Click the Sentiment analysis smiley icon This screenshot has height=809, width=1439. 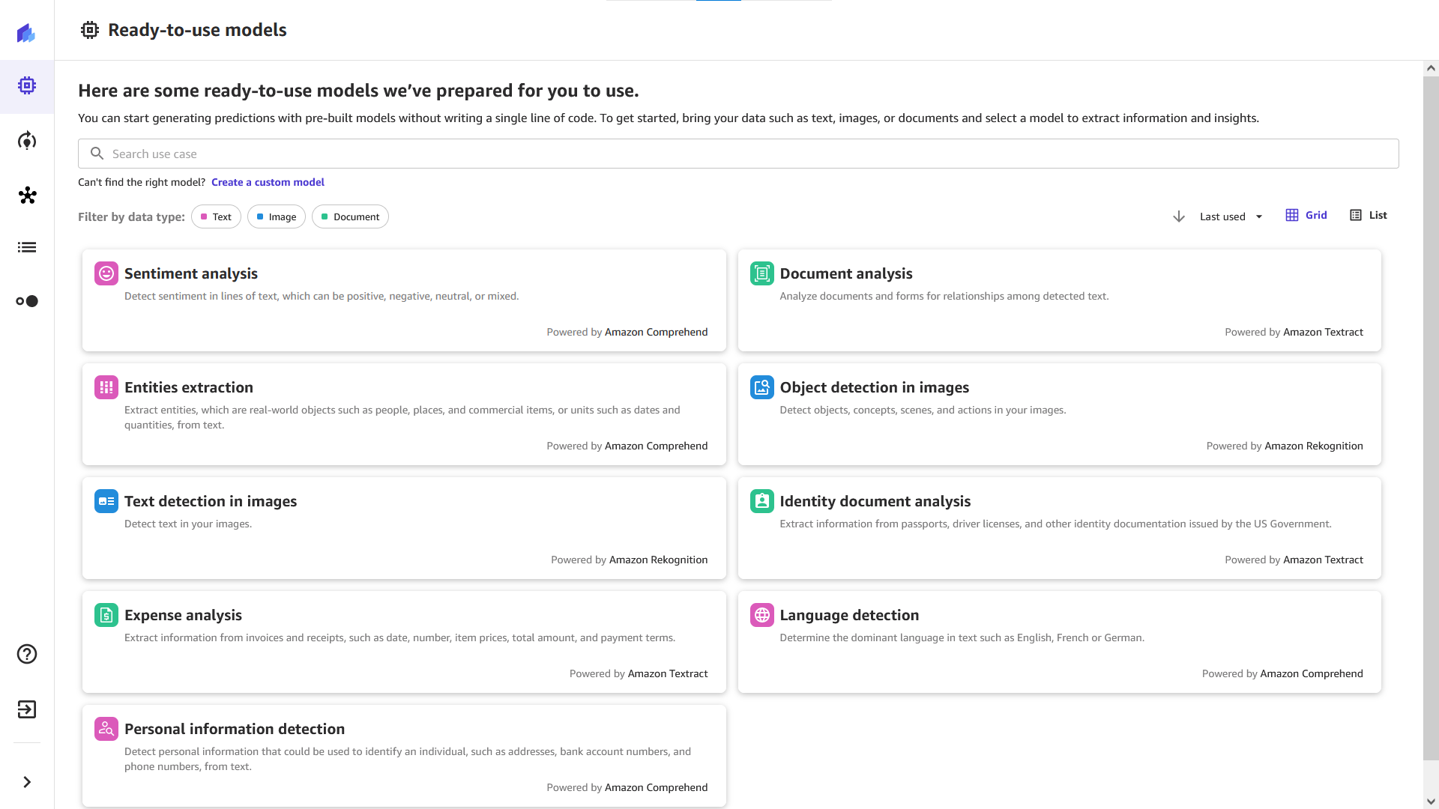click(106, 273)
